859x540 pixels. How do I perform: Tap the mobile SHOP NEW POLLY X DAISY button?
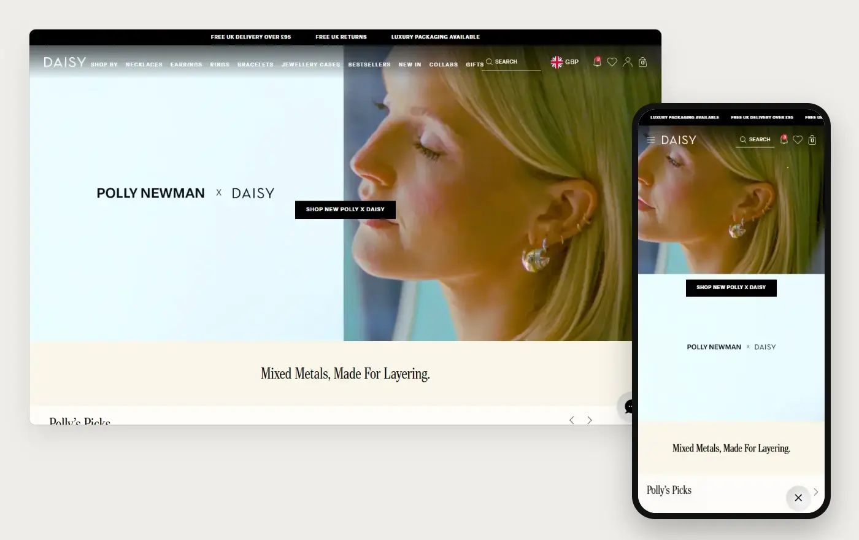pos(731,288)
